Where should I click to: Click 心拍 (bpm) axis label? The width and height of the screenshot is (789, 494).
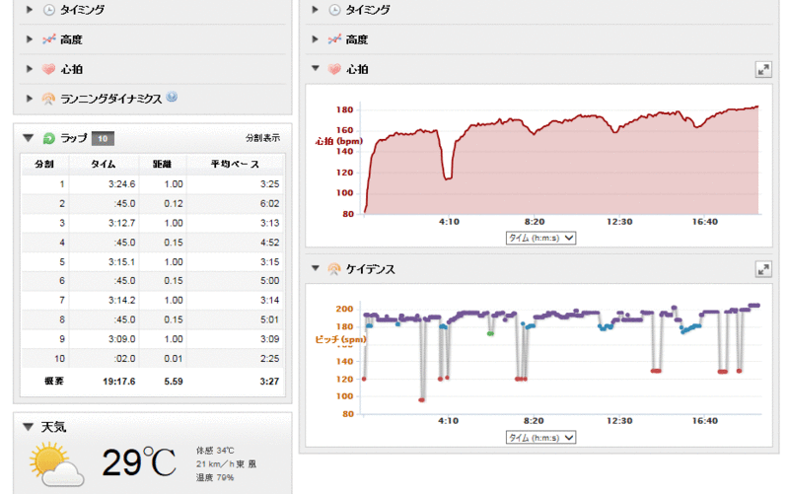pyautogui.click(x=339, y=141)
